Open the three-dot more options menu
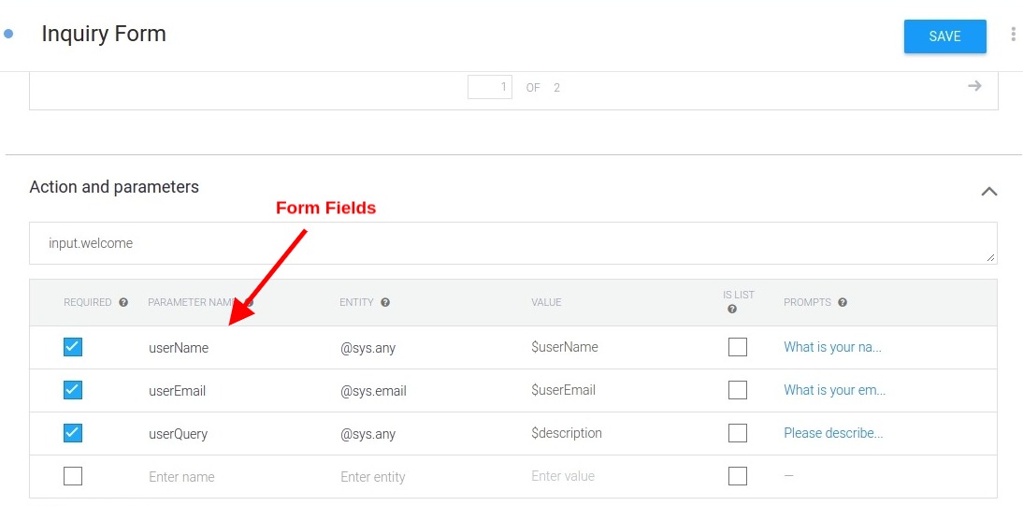The height and width of the screenshot is (506, 1023). (1013, 35)
